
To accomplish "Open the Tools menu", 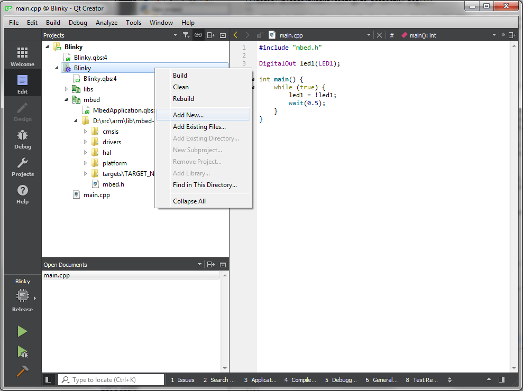I will 133,22.
